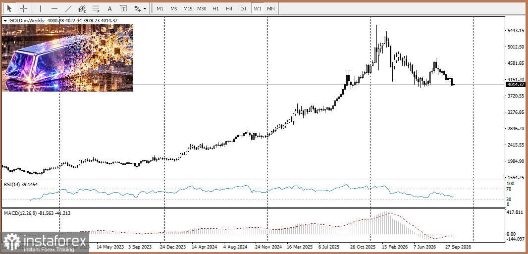Screen dimensions: 528x254
Task: Select the Fibonacci retracement tool
Action: pos(96,9)
